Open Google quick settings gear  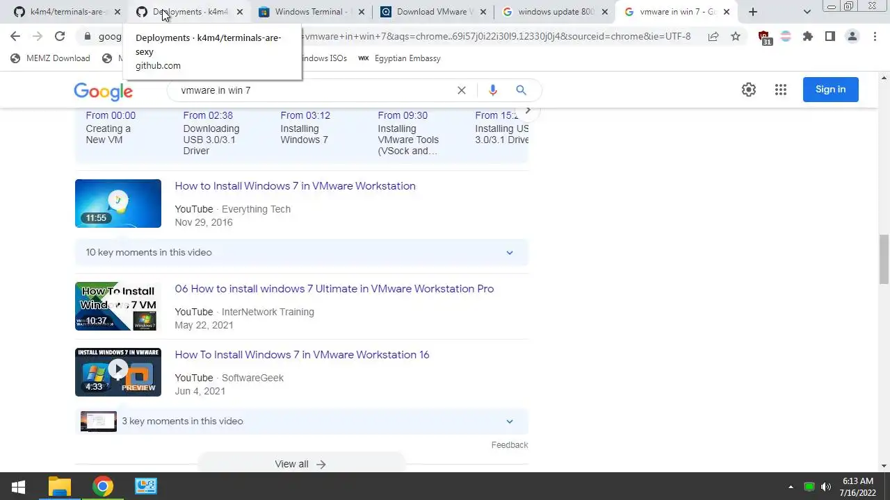pyautogui.click(x=749, y=90)
